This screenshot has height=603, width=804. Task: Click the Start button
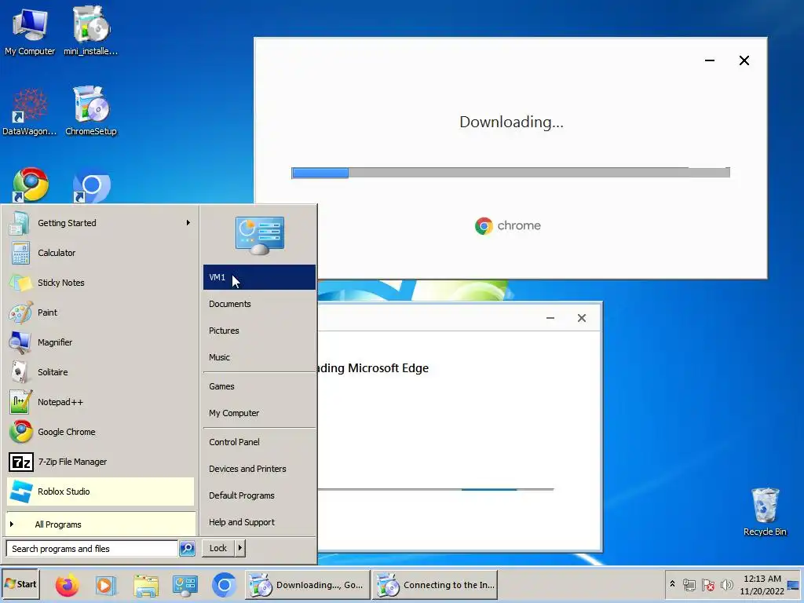(x=20, y=584)
